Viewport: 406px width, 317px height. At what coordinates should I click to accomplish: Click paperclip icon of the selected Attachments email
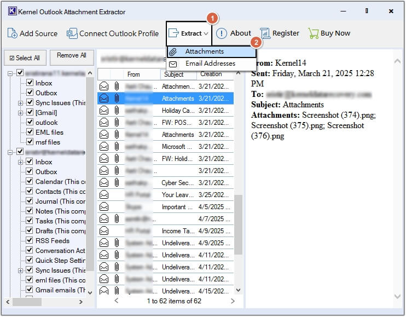pyautogui.click(x=117, y=98)
